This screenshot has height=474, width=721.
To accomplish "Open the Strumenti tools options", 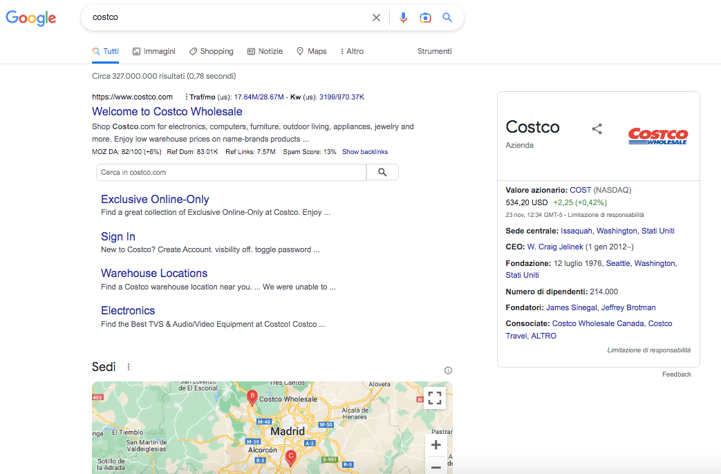I will point(434,51).
